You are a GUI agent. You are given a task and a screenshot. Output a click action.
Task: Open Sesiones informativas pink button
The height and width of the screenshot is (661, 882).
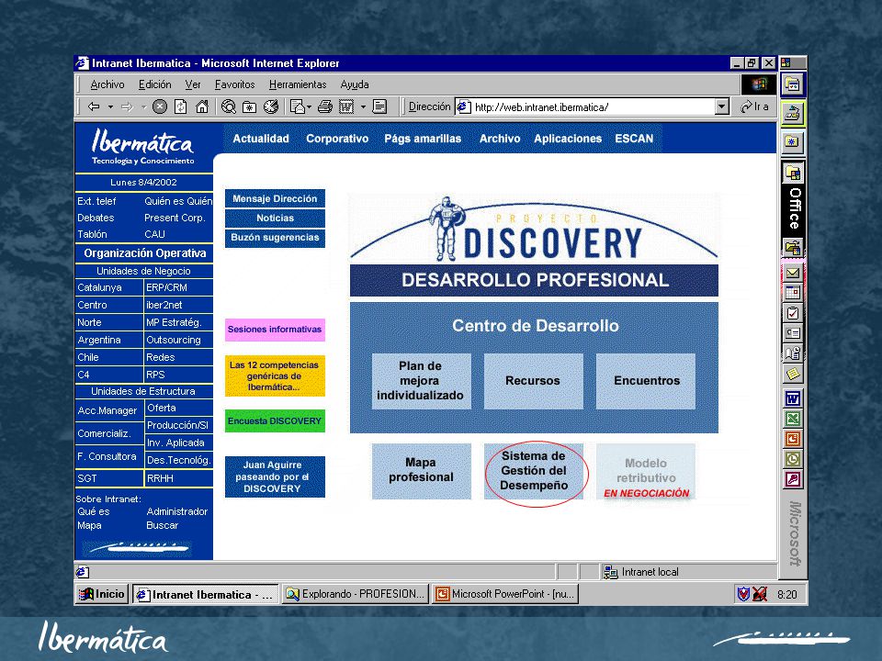tap(275, 330)
